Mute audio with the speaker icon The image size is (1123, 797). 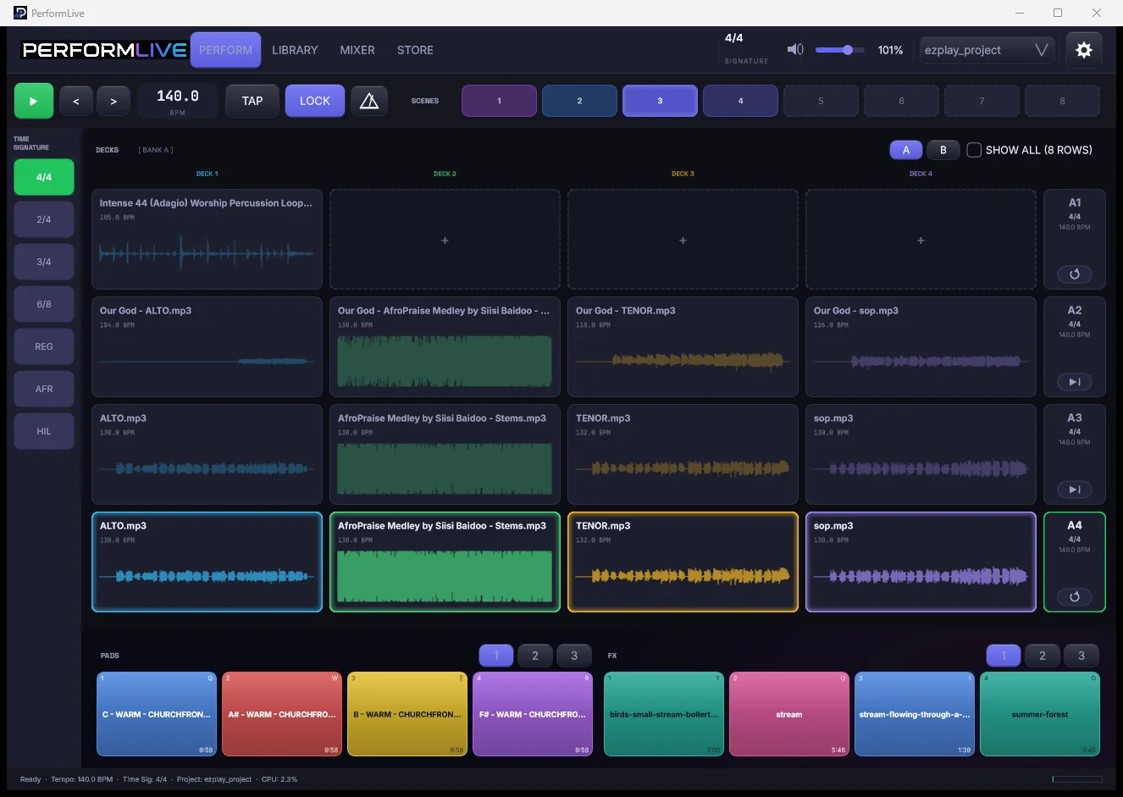(795, 50)
